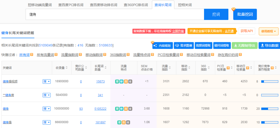Click the 挖词 search button

click(x=216, y=15)
